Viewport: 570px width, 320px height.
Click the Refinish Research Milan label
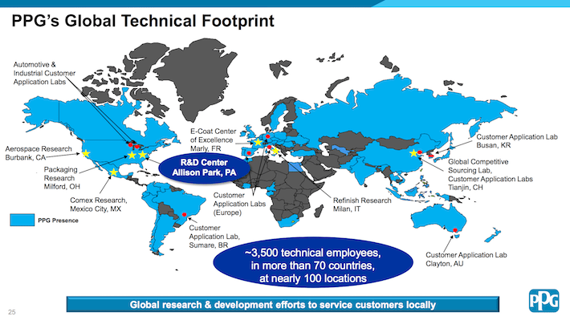click(362, 205)
